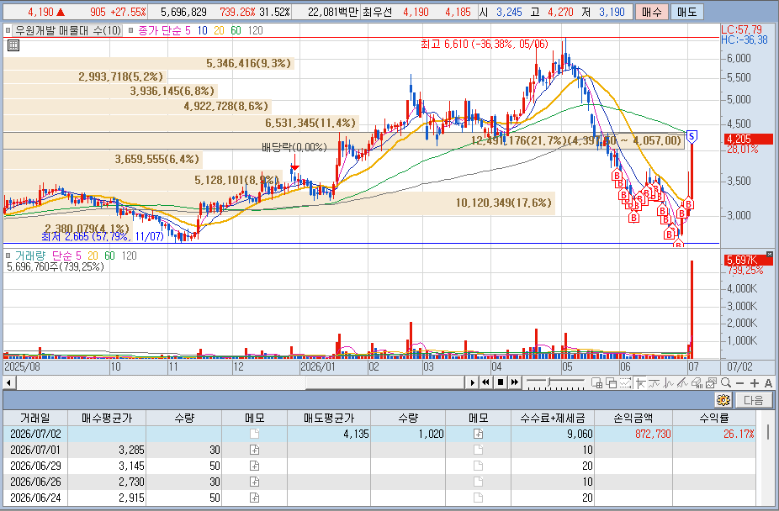Open the buy memo icon for 2026/07/01
This screenshot has width=779, height=511.
pos(254,450)
